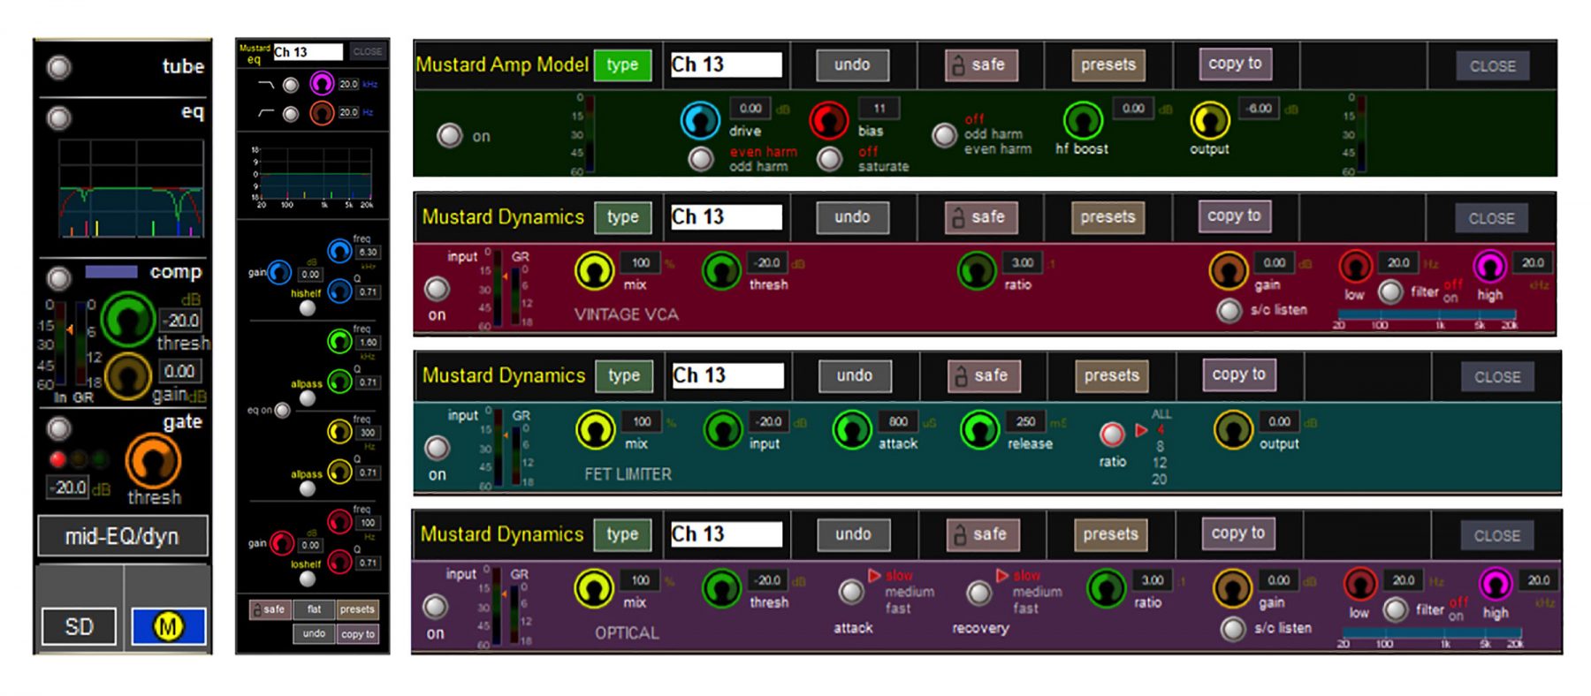Click the gain knob in the OPTICAL panel

click(x=1232, y=588)
